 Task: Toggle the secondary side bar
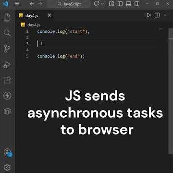click(x=137, y=4)
